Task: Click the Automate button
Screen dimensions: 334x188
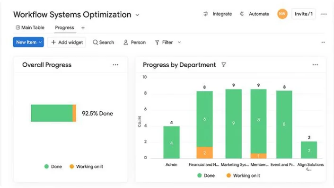Action: coord(255,14)
